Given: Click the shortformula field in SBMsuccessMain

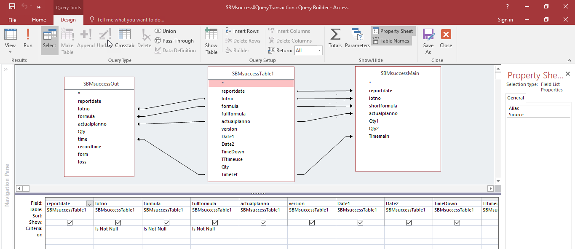Looking at the screenshot, I should [x=383, y=106].
